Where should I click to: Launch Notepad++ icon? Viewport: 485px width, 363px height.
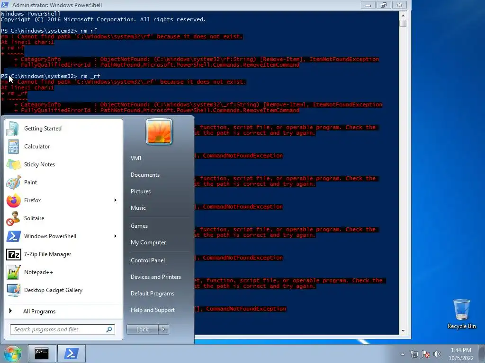(x=13, y=272)
